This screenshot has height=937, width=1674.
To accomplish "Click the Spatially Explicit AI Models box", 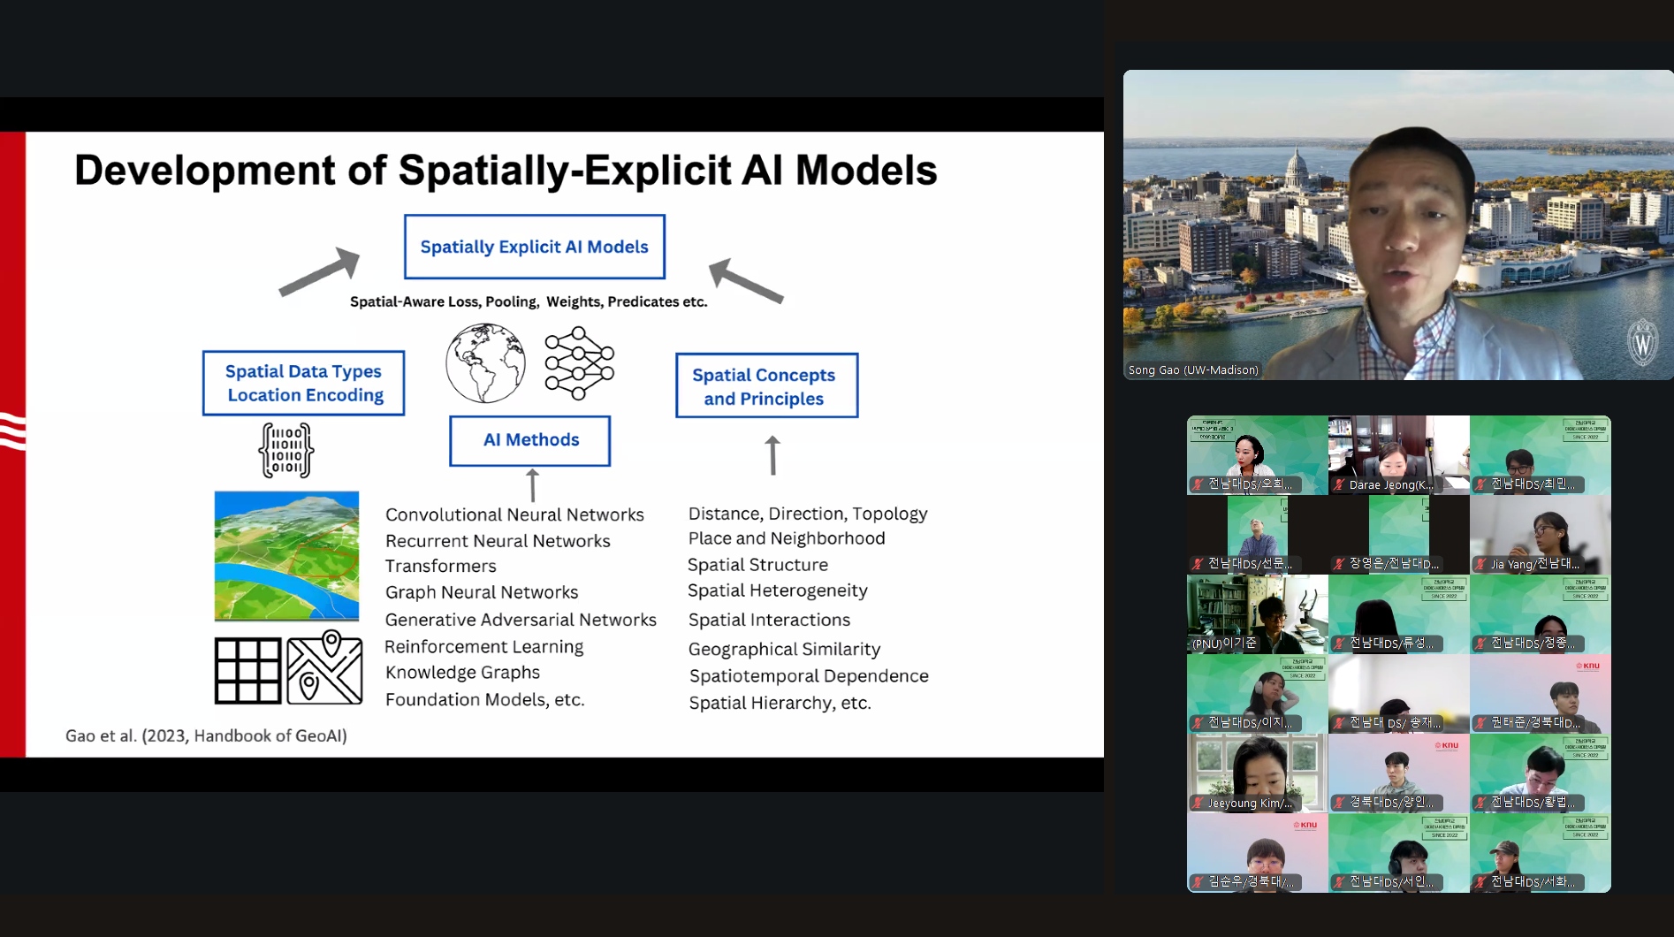I will (534, 247).
